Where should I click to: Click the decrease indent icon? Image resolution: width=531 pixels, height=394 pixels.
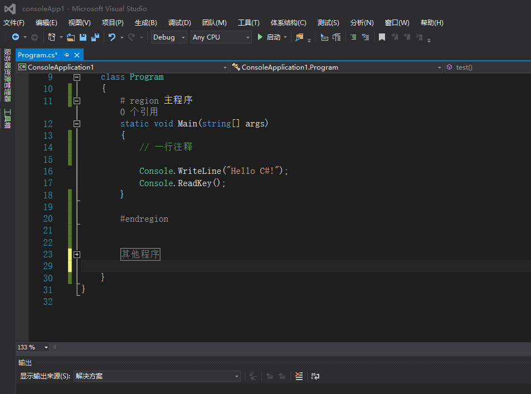(353, 37)
